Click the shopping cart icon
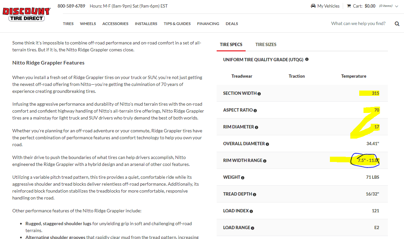 [349, 6]
